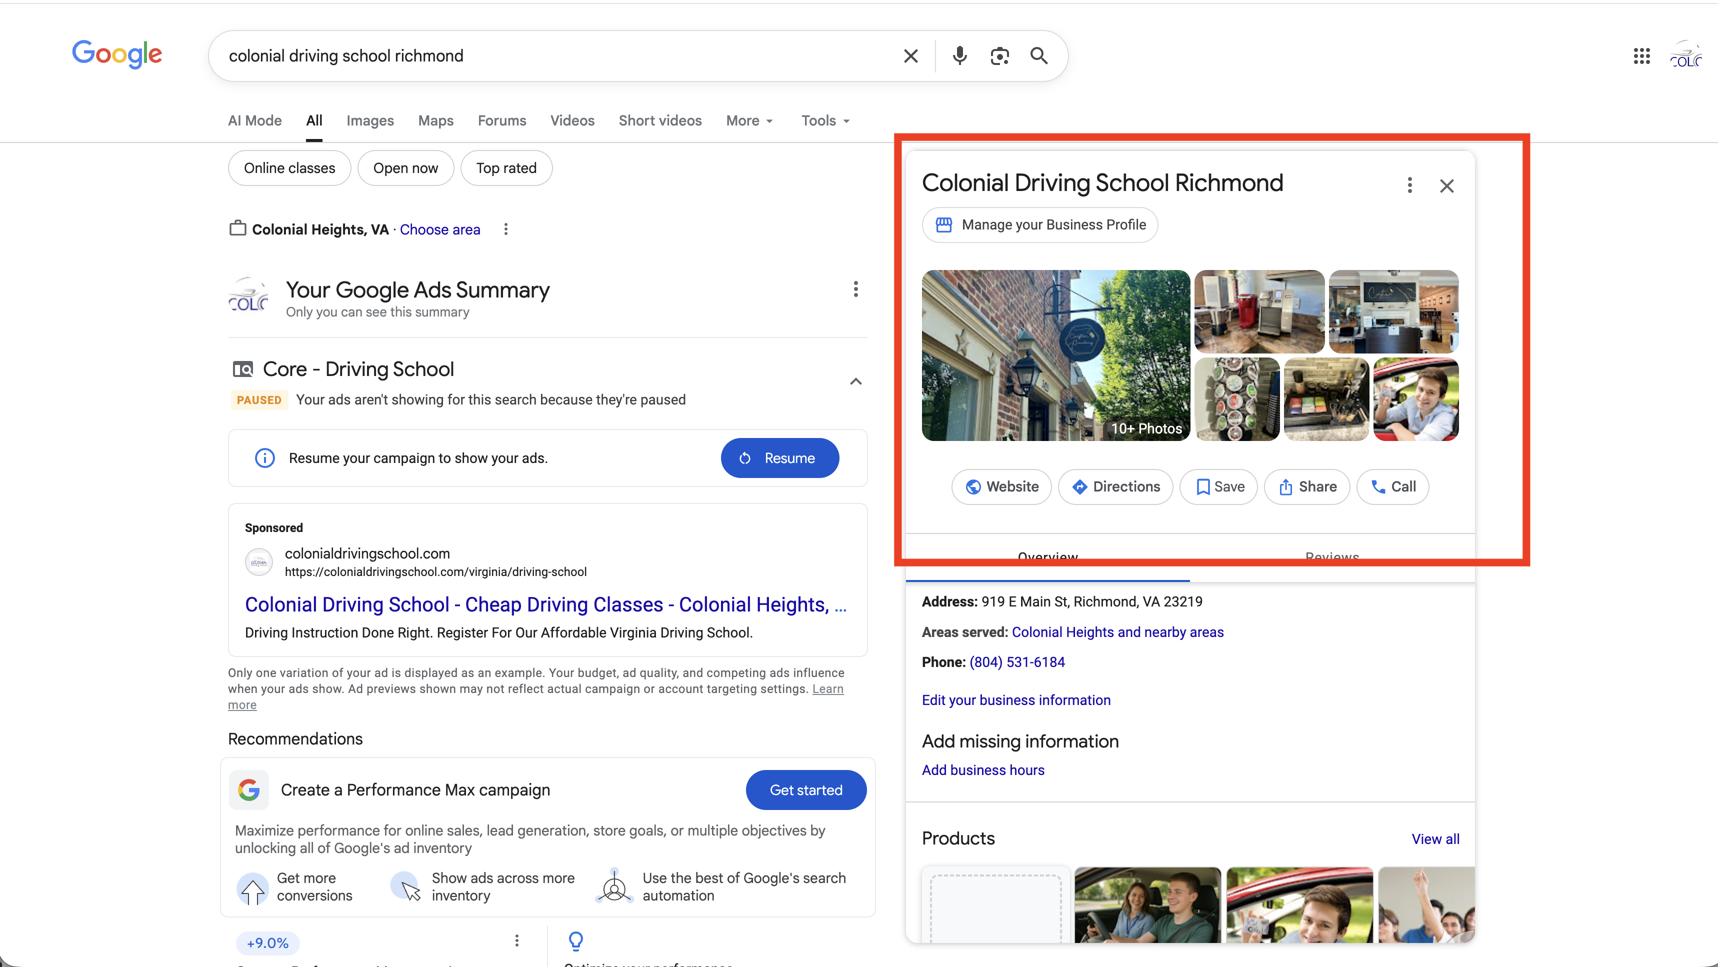The image size is (1718, 967).
Task: Switch to the Images tab
Action: coord(370,120)
